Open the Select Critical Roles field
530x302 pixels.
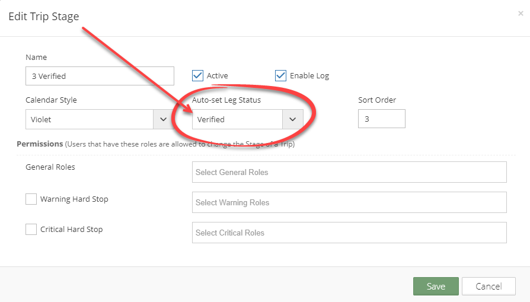349,233
